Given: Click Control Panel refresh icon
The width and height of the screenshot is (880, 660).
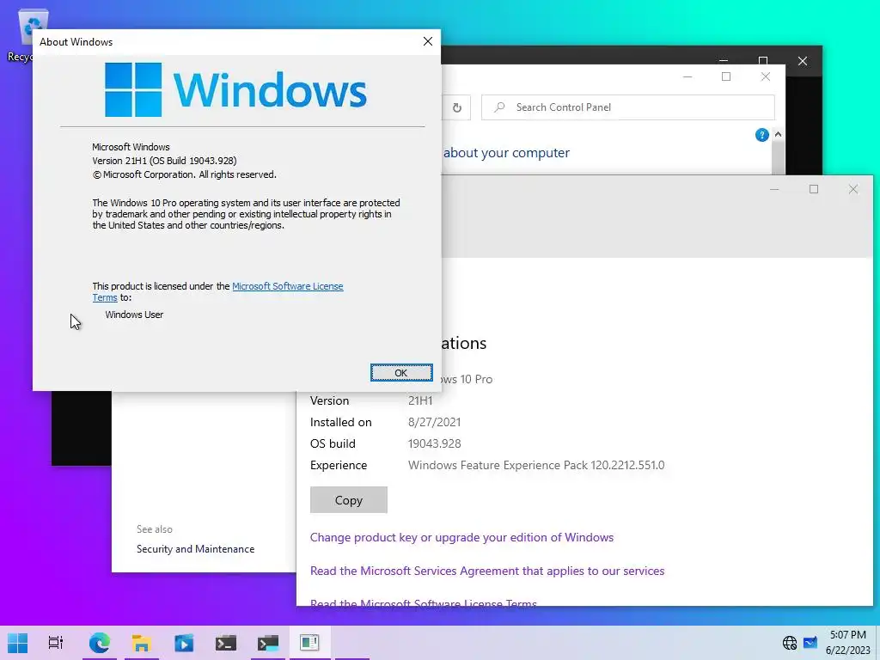Looking at the screenshot, I should (457, 107).
